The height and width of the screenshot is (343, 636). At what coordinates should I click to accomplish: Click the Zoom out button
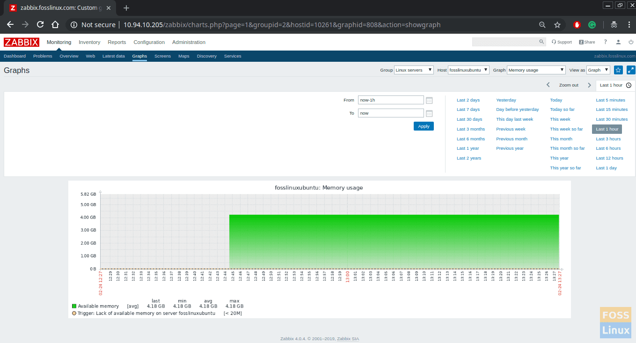(x=569, y=85)
